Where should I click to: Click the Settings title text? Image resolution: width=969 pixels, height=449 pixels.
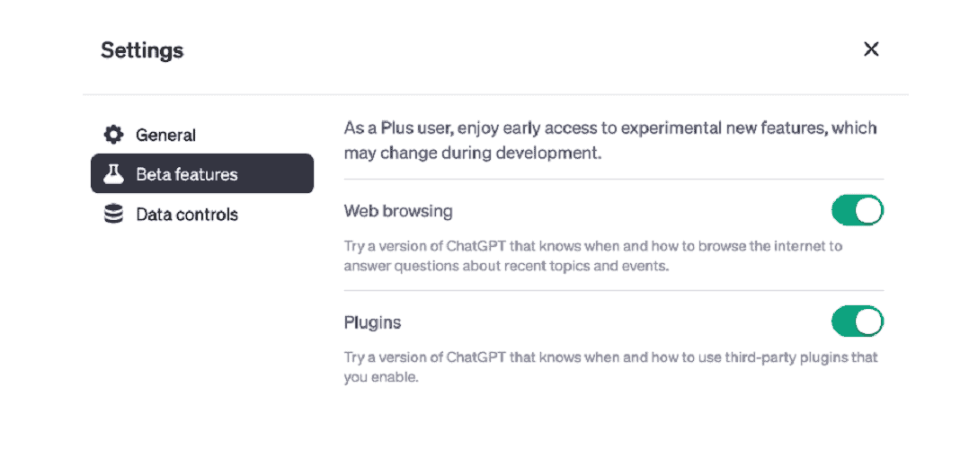pos(142,50)
